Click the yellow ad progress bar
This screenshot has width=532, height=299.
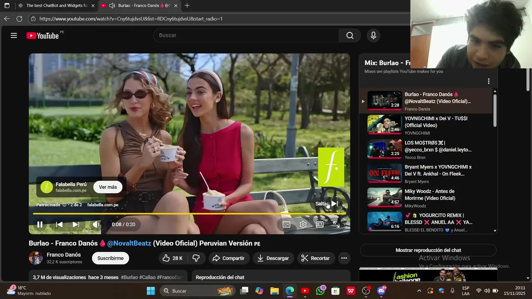pyautogui.click(x=189, y=213)
